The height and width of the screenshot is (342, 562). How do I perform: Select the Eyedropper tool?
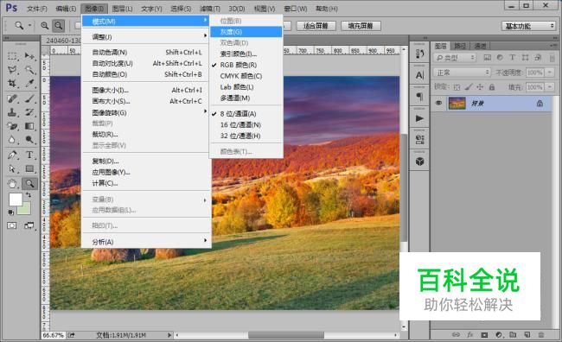click(x=29, y=83)
